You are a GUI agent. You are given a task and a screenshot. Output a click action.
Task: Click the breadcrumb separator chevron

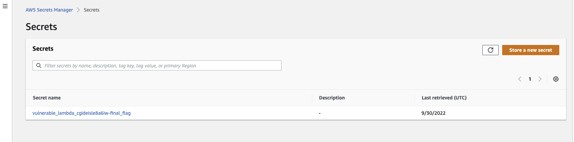[78, 10]
